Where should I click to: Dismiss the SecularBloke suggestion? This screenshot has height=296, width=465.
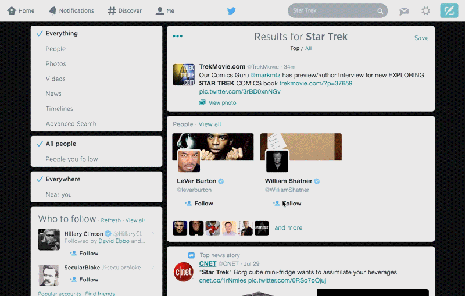153,268
